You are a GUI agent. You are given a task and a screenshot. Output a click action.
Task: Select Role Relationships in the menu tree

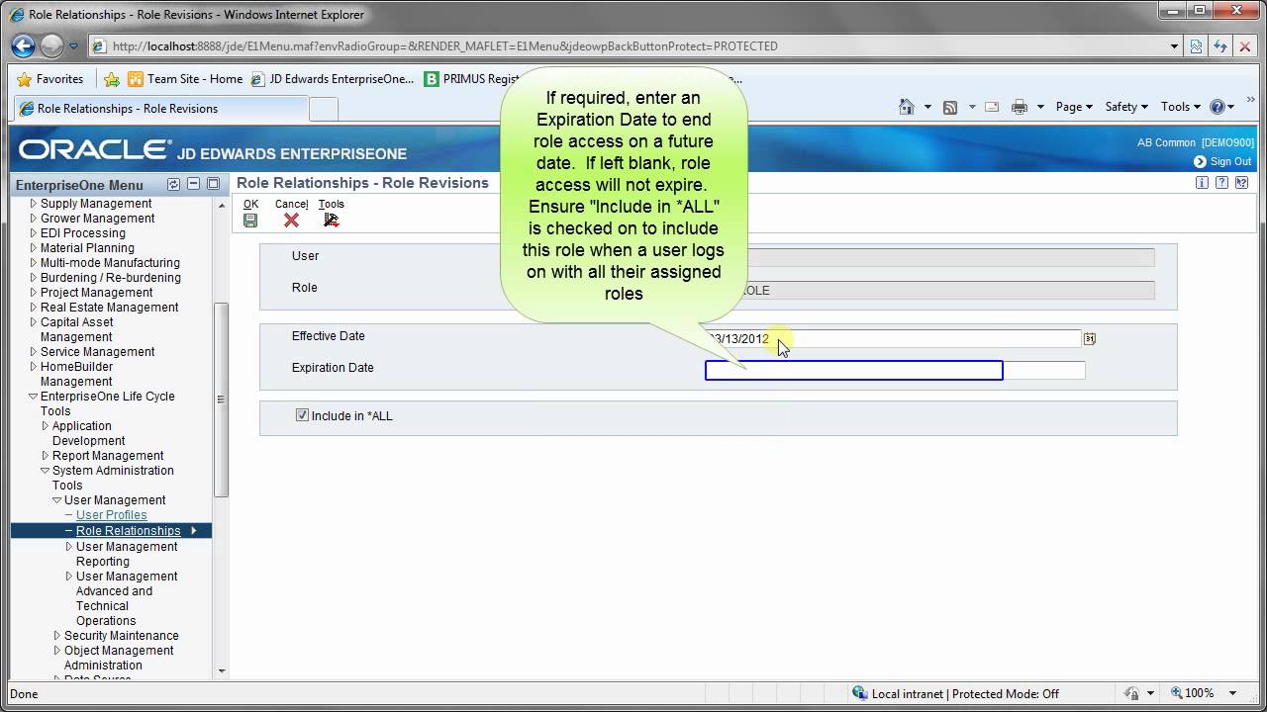click(x=129, y=531)
